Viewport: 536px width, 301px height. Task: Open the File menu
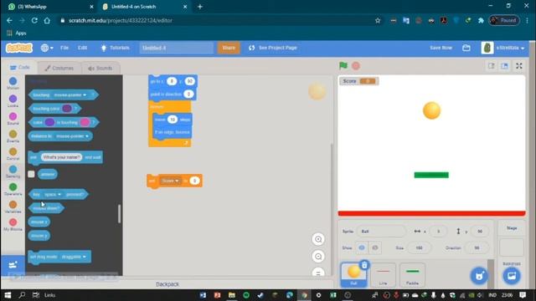pos(64,48)
